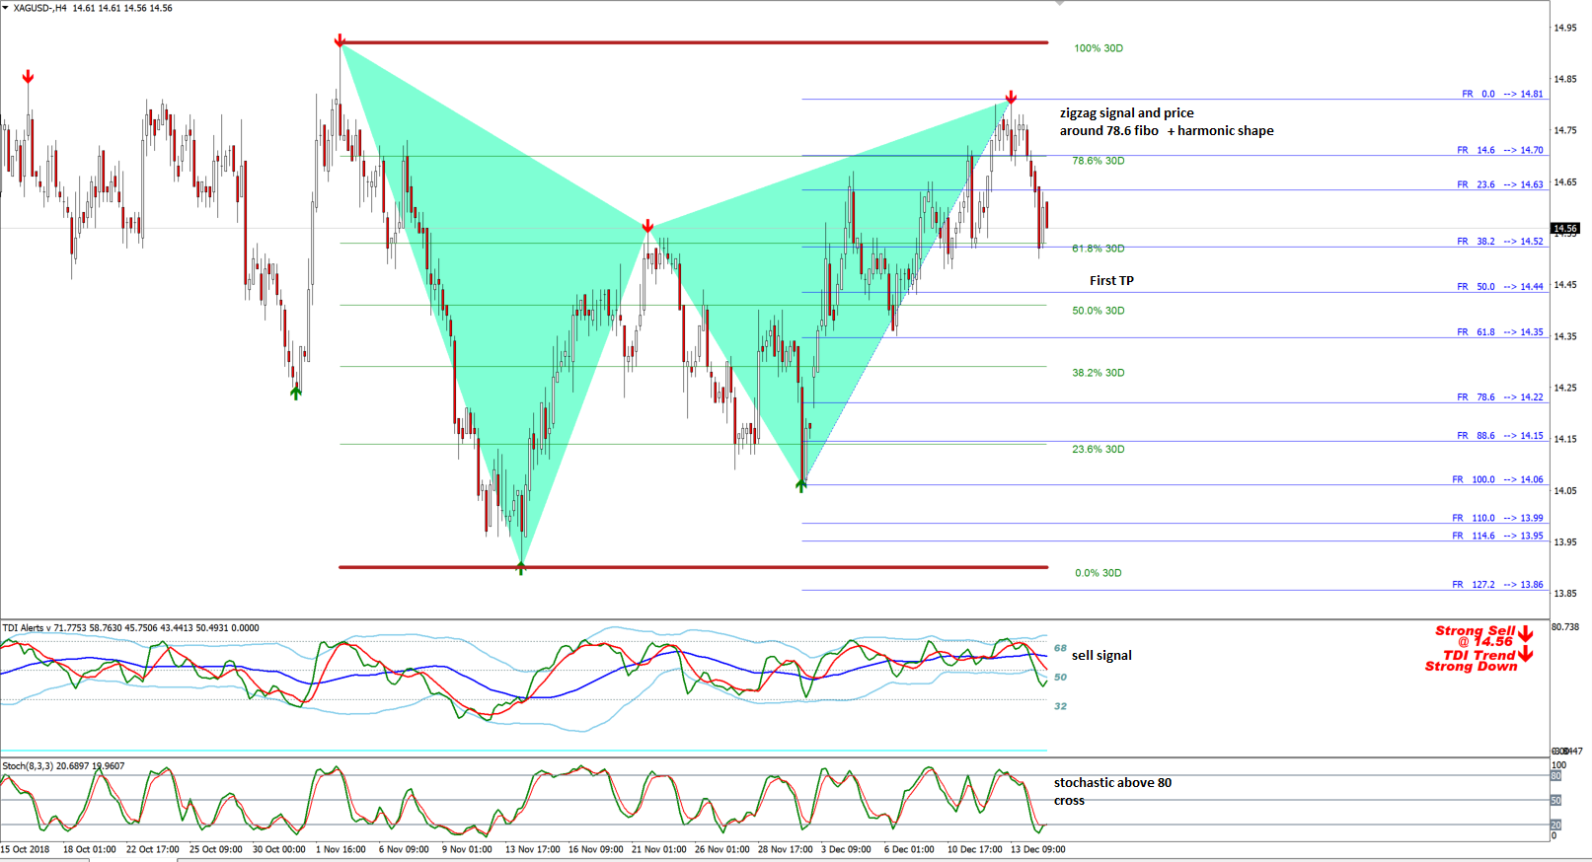Click the '78.6% 30D' green level label
Viewport: 1592px width, 862px height.
click(1099, 161)
